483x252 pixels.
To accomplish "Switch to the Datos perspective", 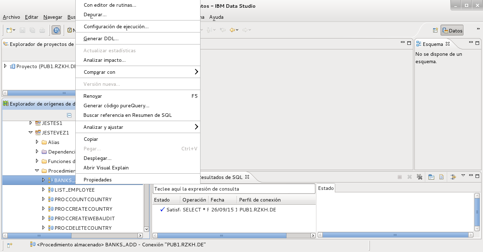I will click(452, 31).
